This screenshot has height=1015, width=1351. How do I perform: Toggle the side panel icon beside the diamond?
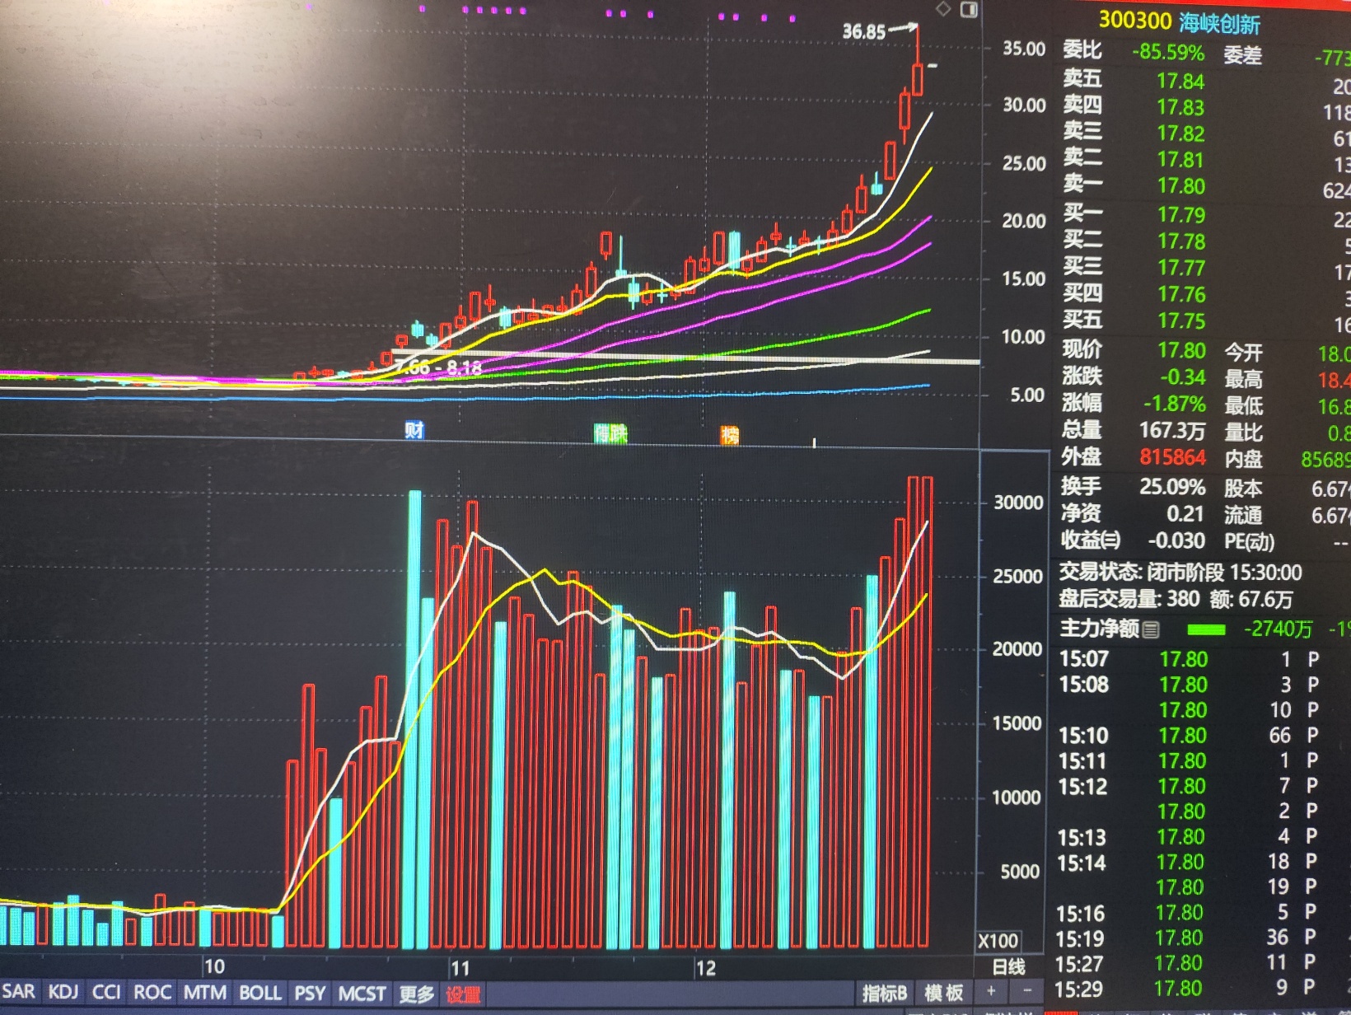(x=969, y=10)
